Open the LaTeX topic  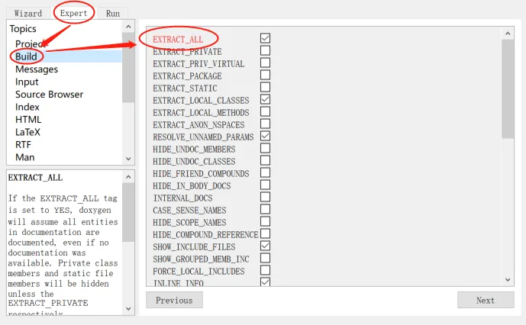click(27, 132)
